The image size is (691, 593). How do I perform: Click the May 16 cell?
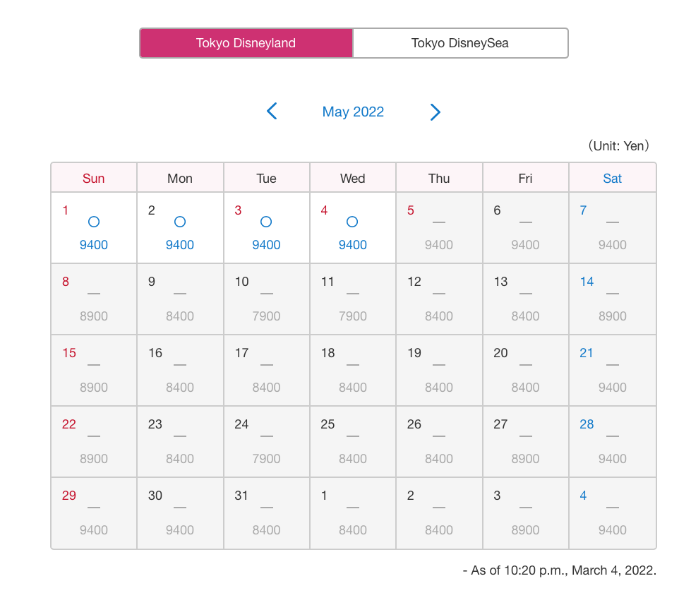point(180,371)
